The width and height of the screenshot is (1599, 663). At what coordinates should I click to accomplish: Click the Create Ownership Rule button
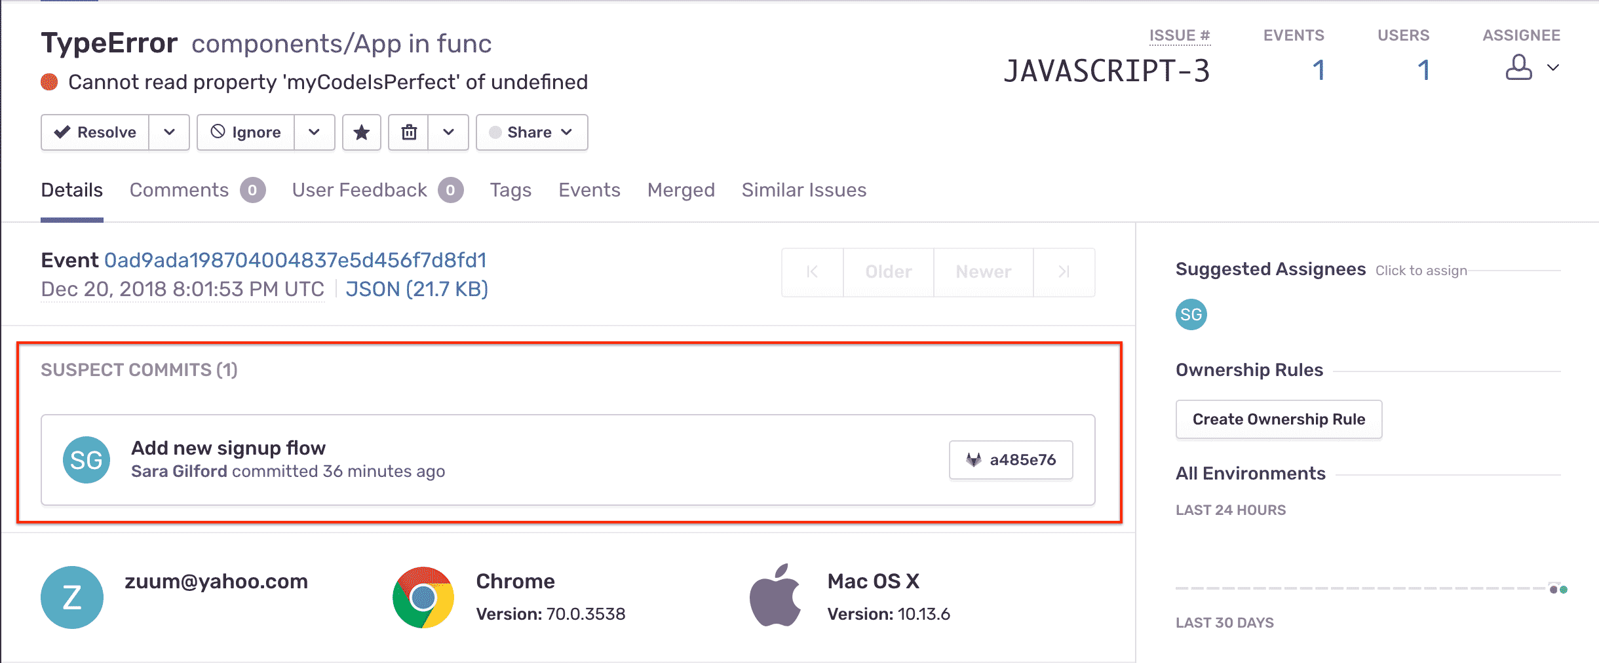pos(1279,419)
